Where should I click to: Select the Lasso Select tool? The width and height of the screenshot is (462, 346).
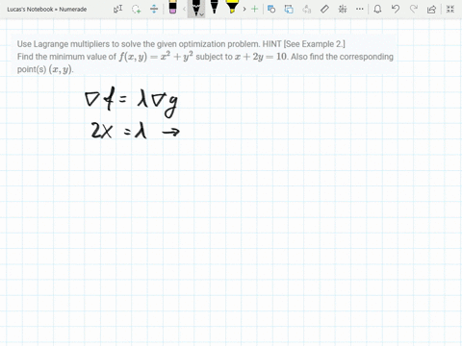137,9
